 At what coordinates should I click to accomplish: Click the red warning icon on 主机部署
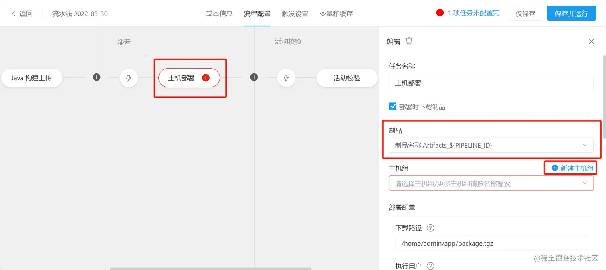point(206,78)
